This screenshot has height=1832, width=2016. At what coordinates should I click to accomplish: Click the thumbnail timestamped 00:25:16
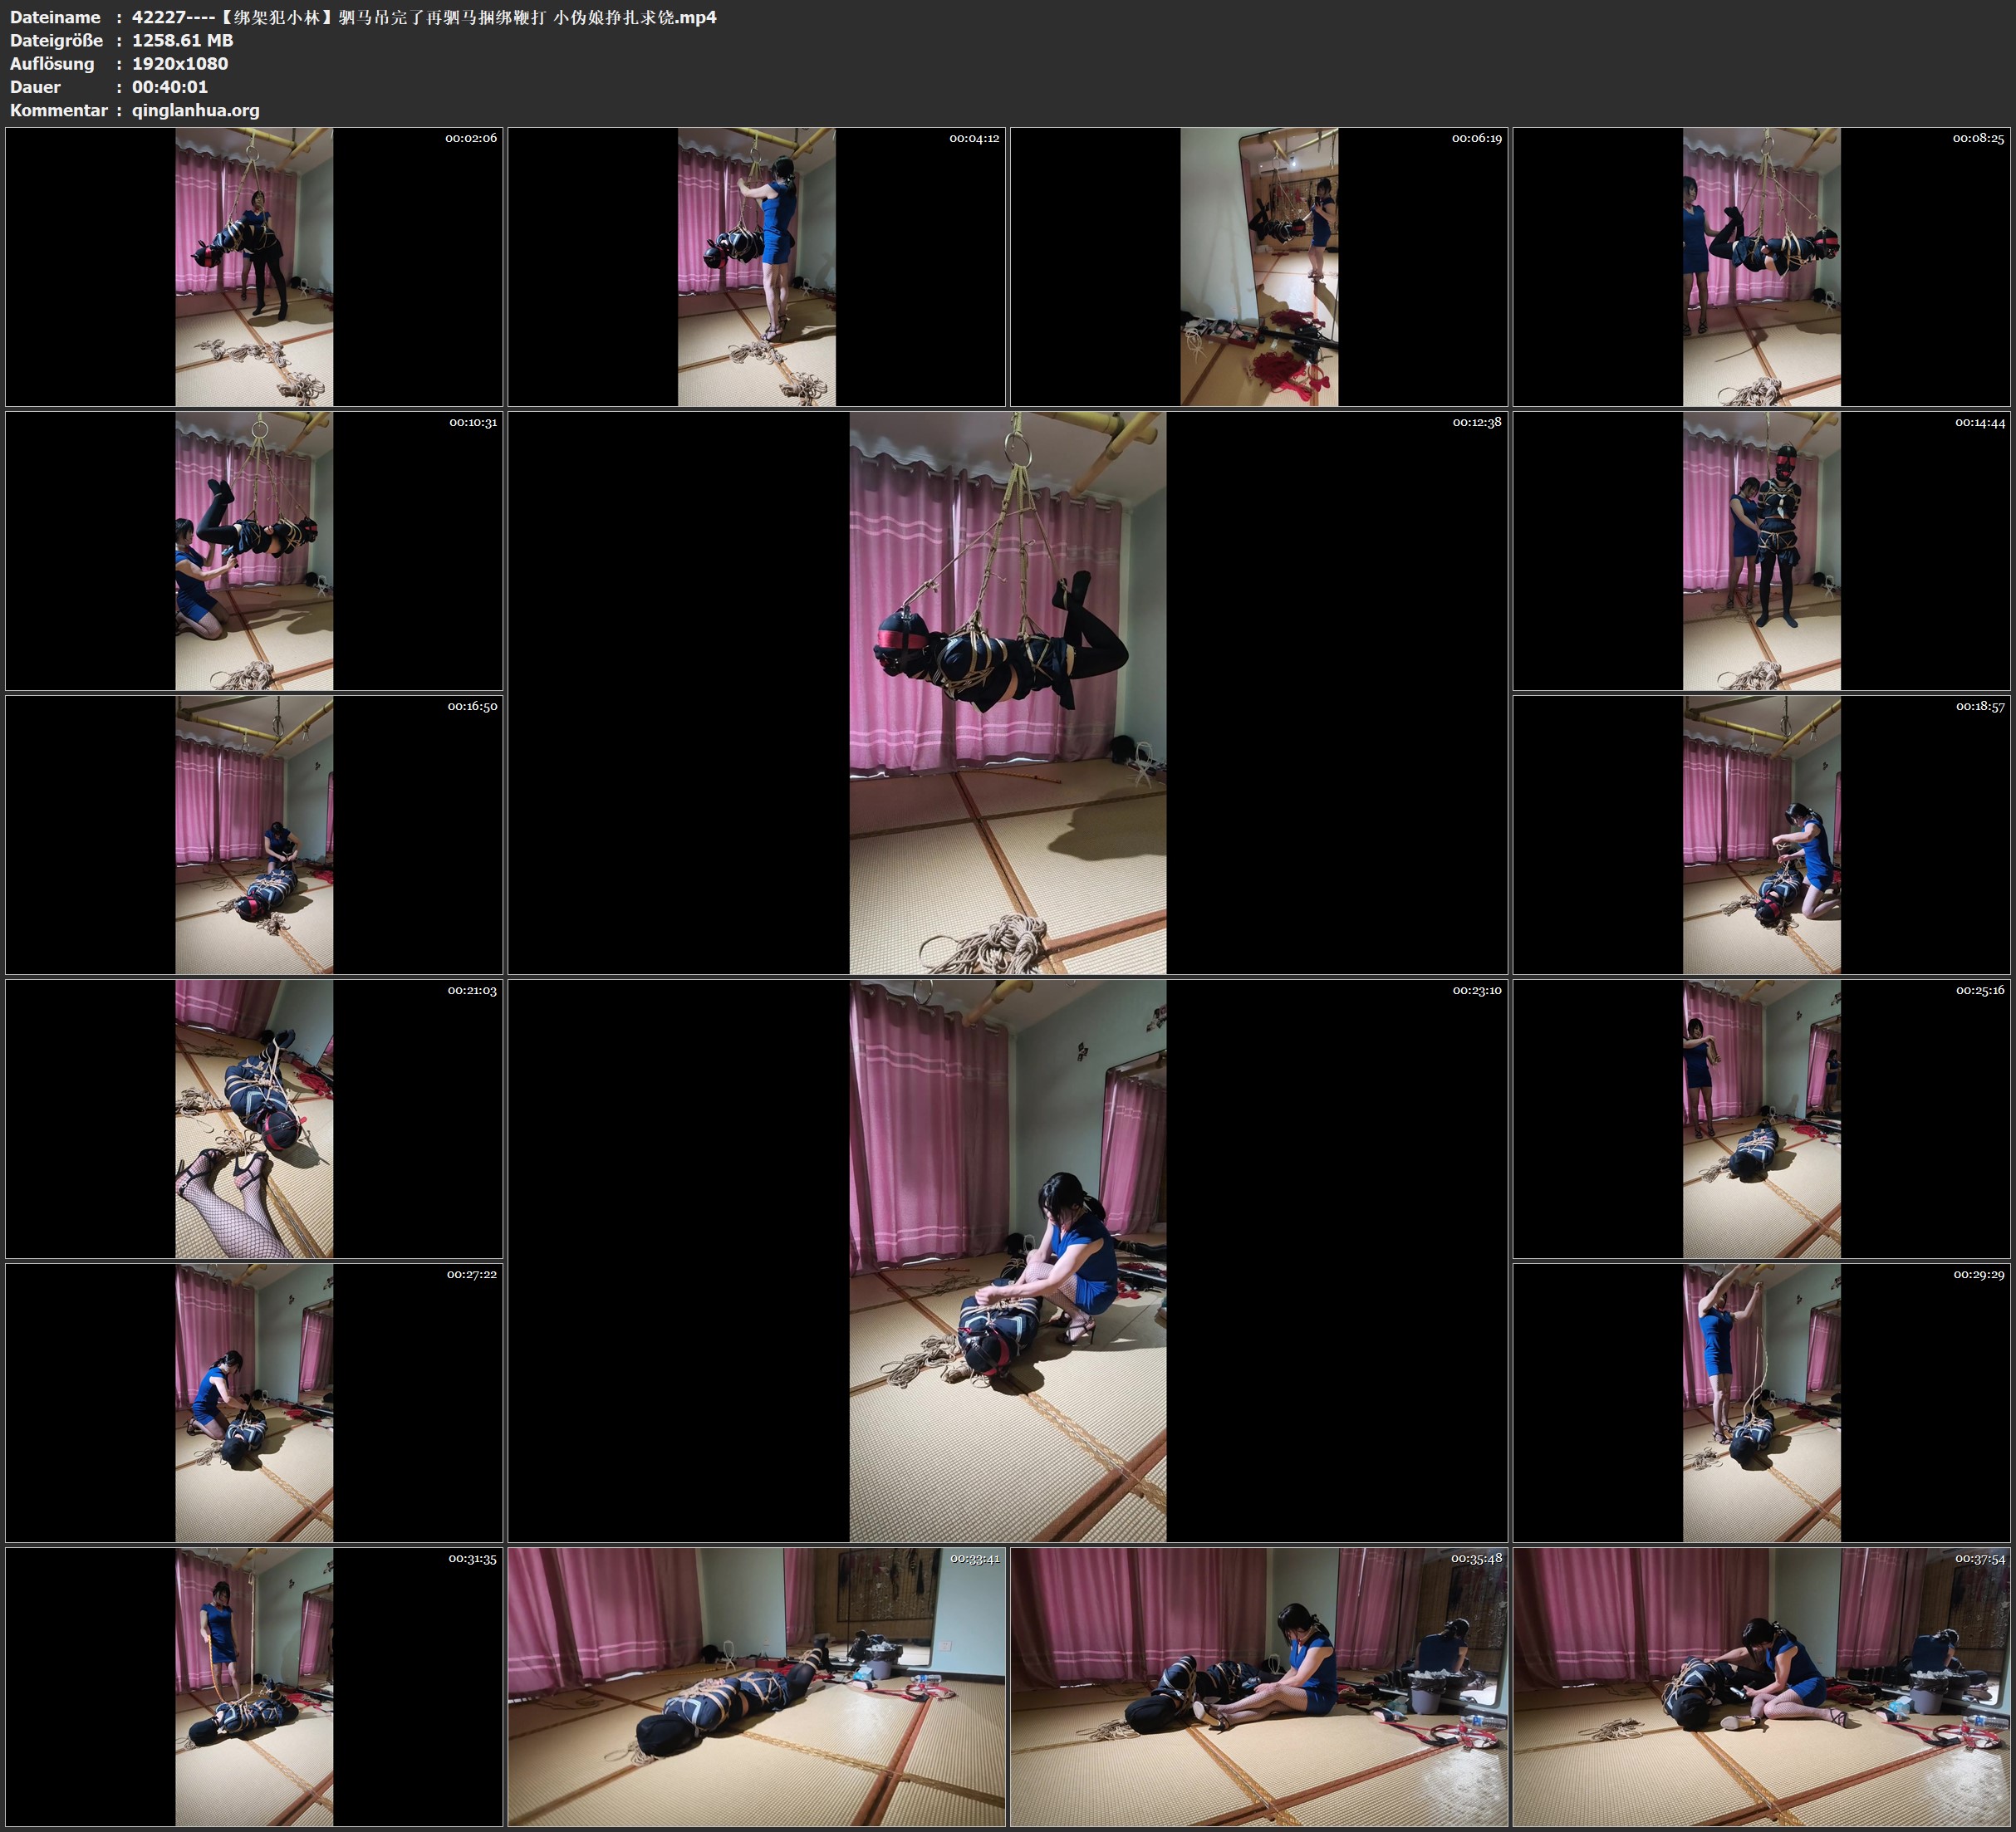(1761, 1119)
